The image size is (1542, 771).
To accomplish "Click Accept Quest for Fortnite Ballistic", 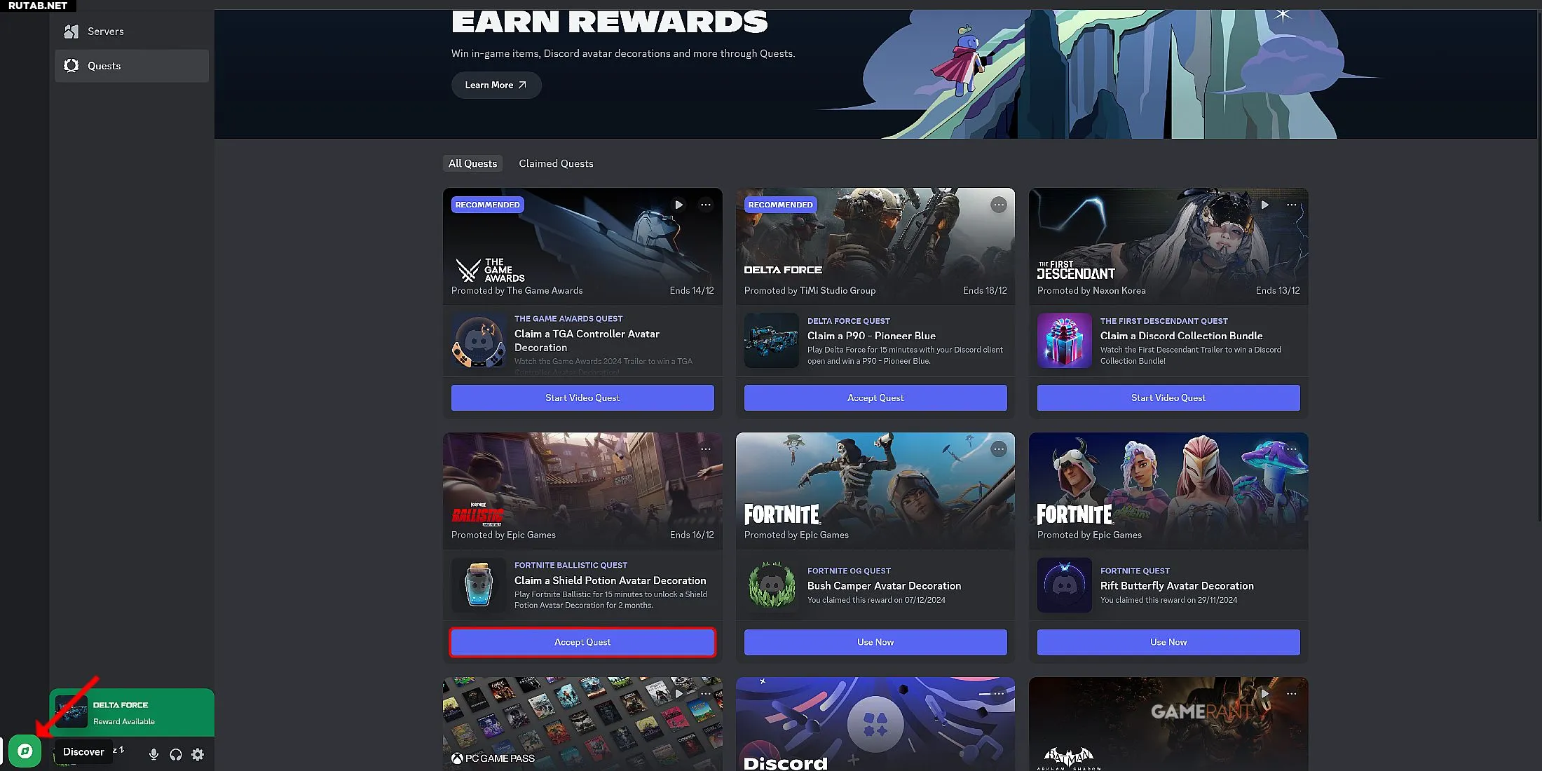I will pos(582,642).
